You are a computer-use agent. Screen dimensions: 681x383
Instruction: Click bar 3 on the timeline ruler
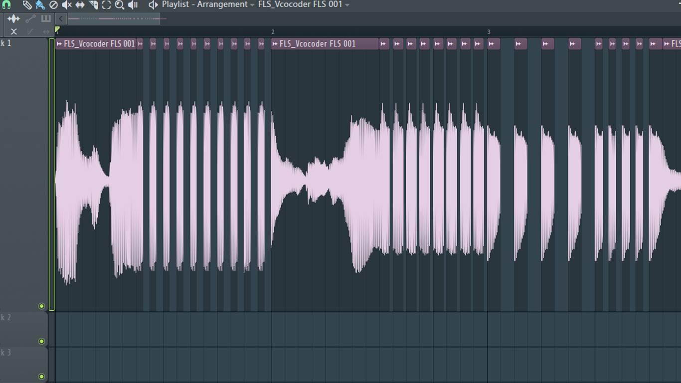pyautogui.click(x=489, y=32)
